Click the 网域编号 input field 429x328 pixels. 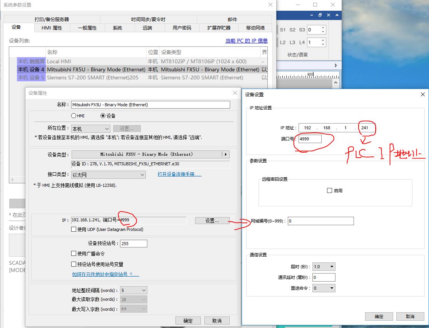(x=320, y=221)
